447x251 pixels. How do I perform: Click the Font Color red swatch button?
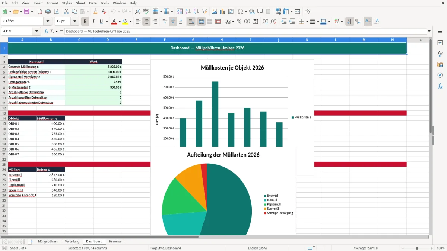click(114, 22)
